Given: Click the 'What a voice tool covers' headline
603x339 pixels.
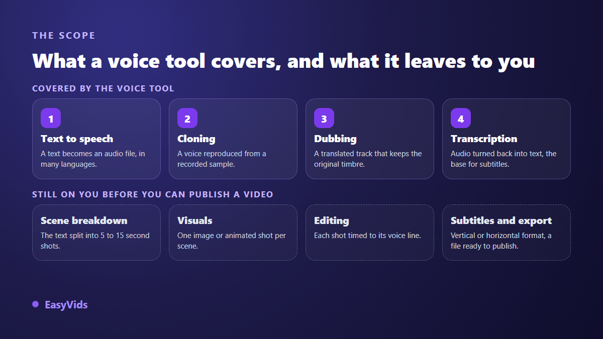Looking at the screenshot, I should pyautogui.click(x=283, y=61).
